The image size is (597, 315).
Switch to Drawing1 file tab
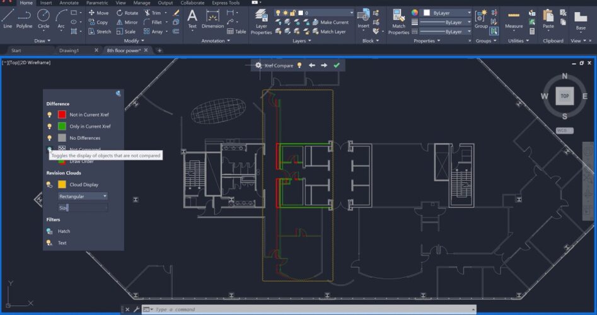[x=69, y=50]
